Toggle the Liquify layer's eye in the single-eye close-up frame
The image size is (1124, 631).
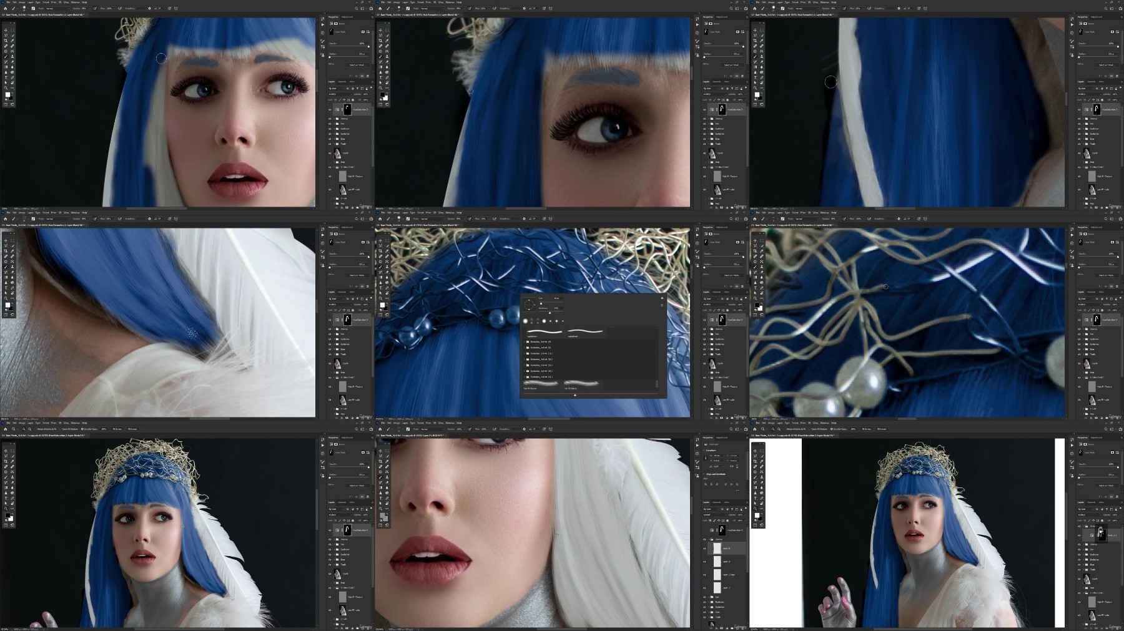pyautogui.click(x=704, y=153)
